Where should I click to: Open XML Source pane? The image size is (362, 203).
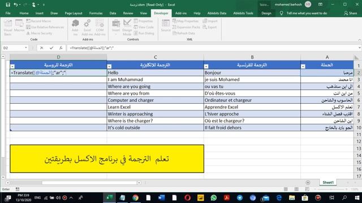click(166, 25)
